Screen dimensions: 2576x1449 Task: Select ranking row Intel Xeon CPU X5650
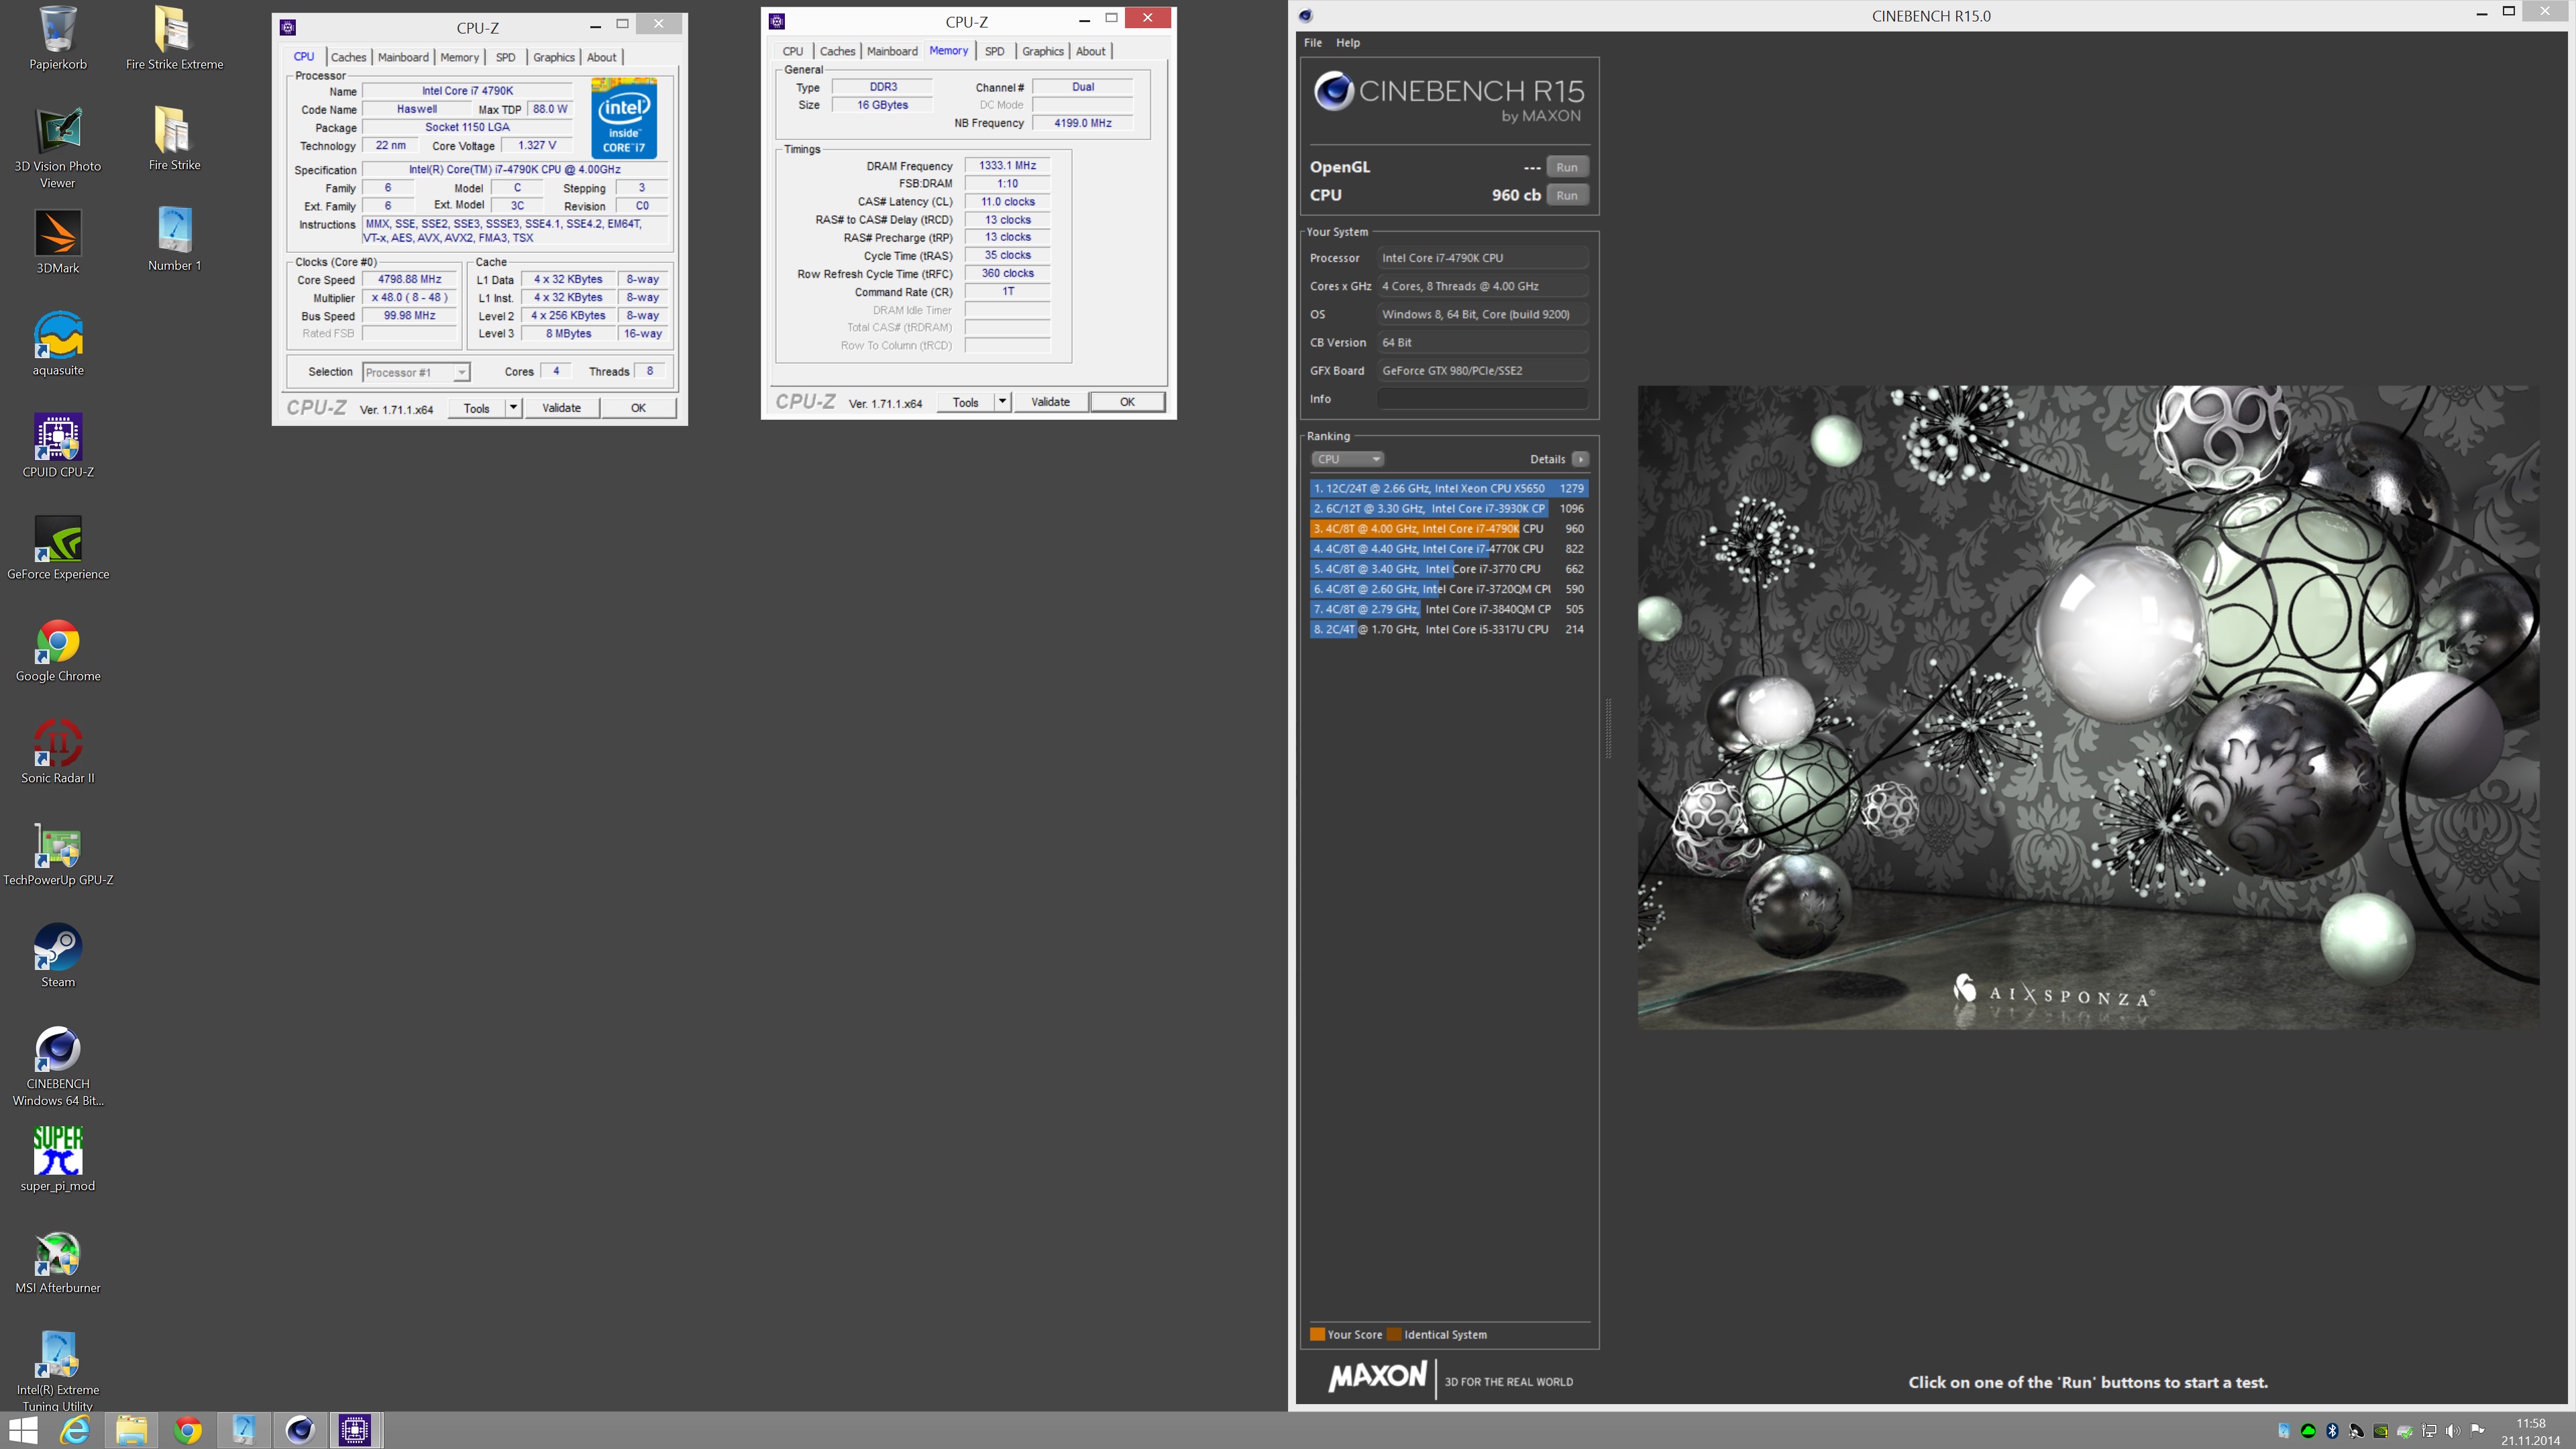(1448, 488)
